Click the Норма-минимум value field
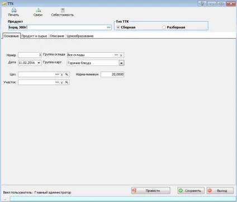 pyautogui.click(x=112, y=74)
